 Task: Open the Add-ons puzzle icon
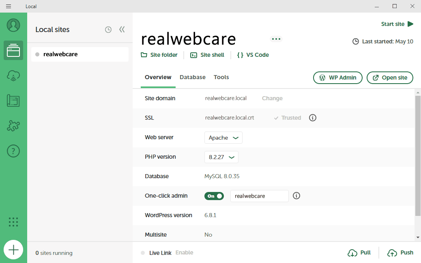[13, 126]
